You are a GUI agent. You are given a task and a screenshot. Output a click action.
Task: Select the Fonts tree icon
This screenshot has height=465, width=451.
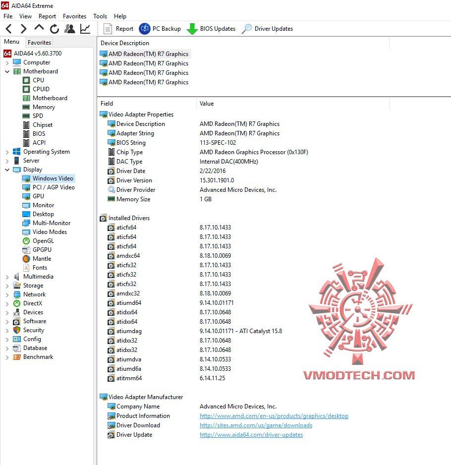pyautogui.click(x=26, y=268)
